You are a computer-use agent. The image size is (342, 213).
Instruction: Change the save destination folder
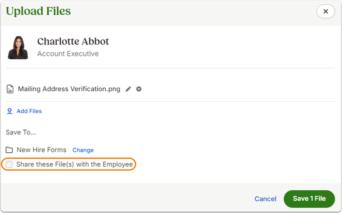(x=83, y=150)
